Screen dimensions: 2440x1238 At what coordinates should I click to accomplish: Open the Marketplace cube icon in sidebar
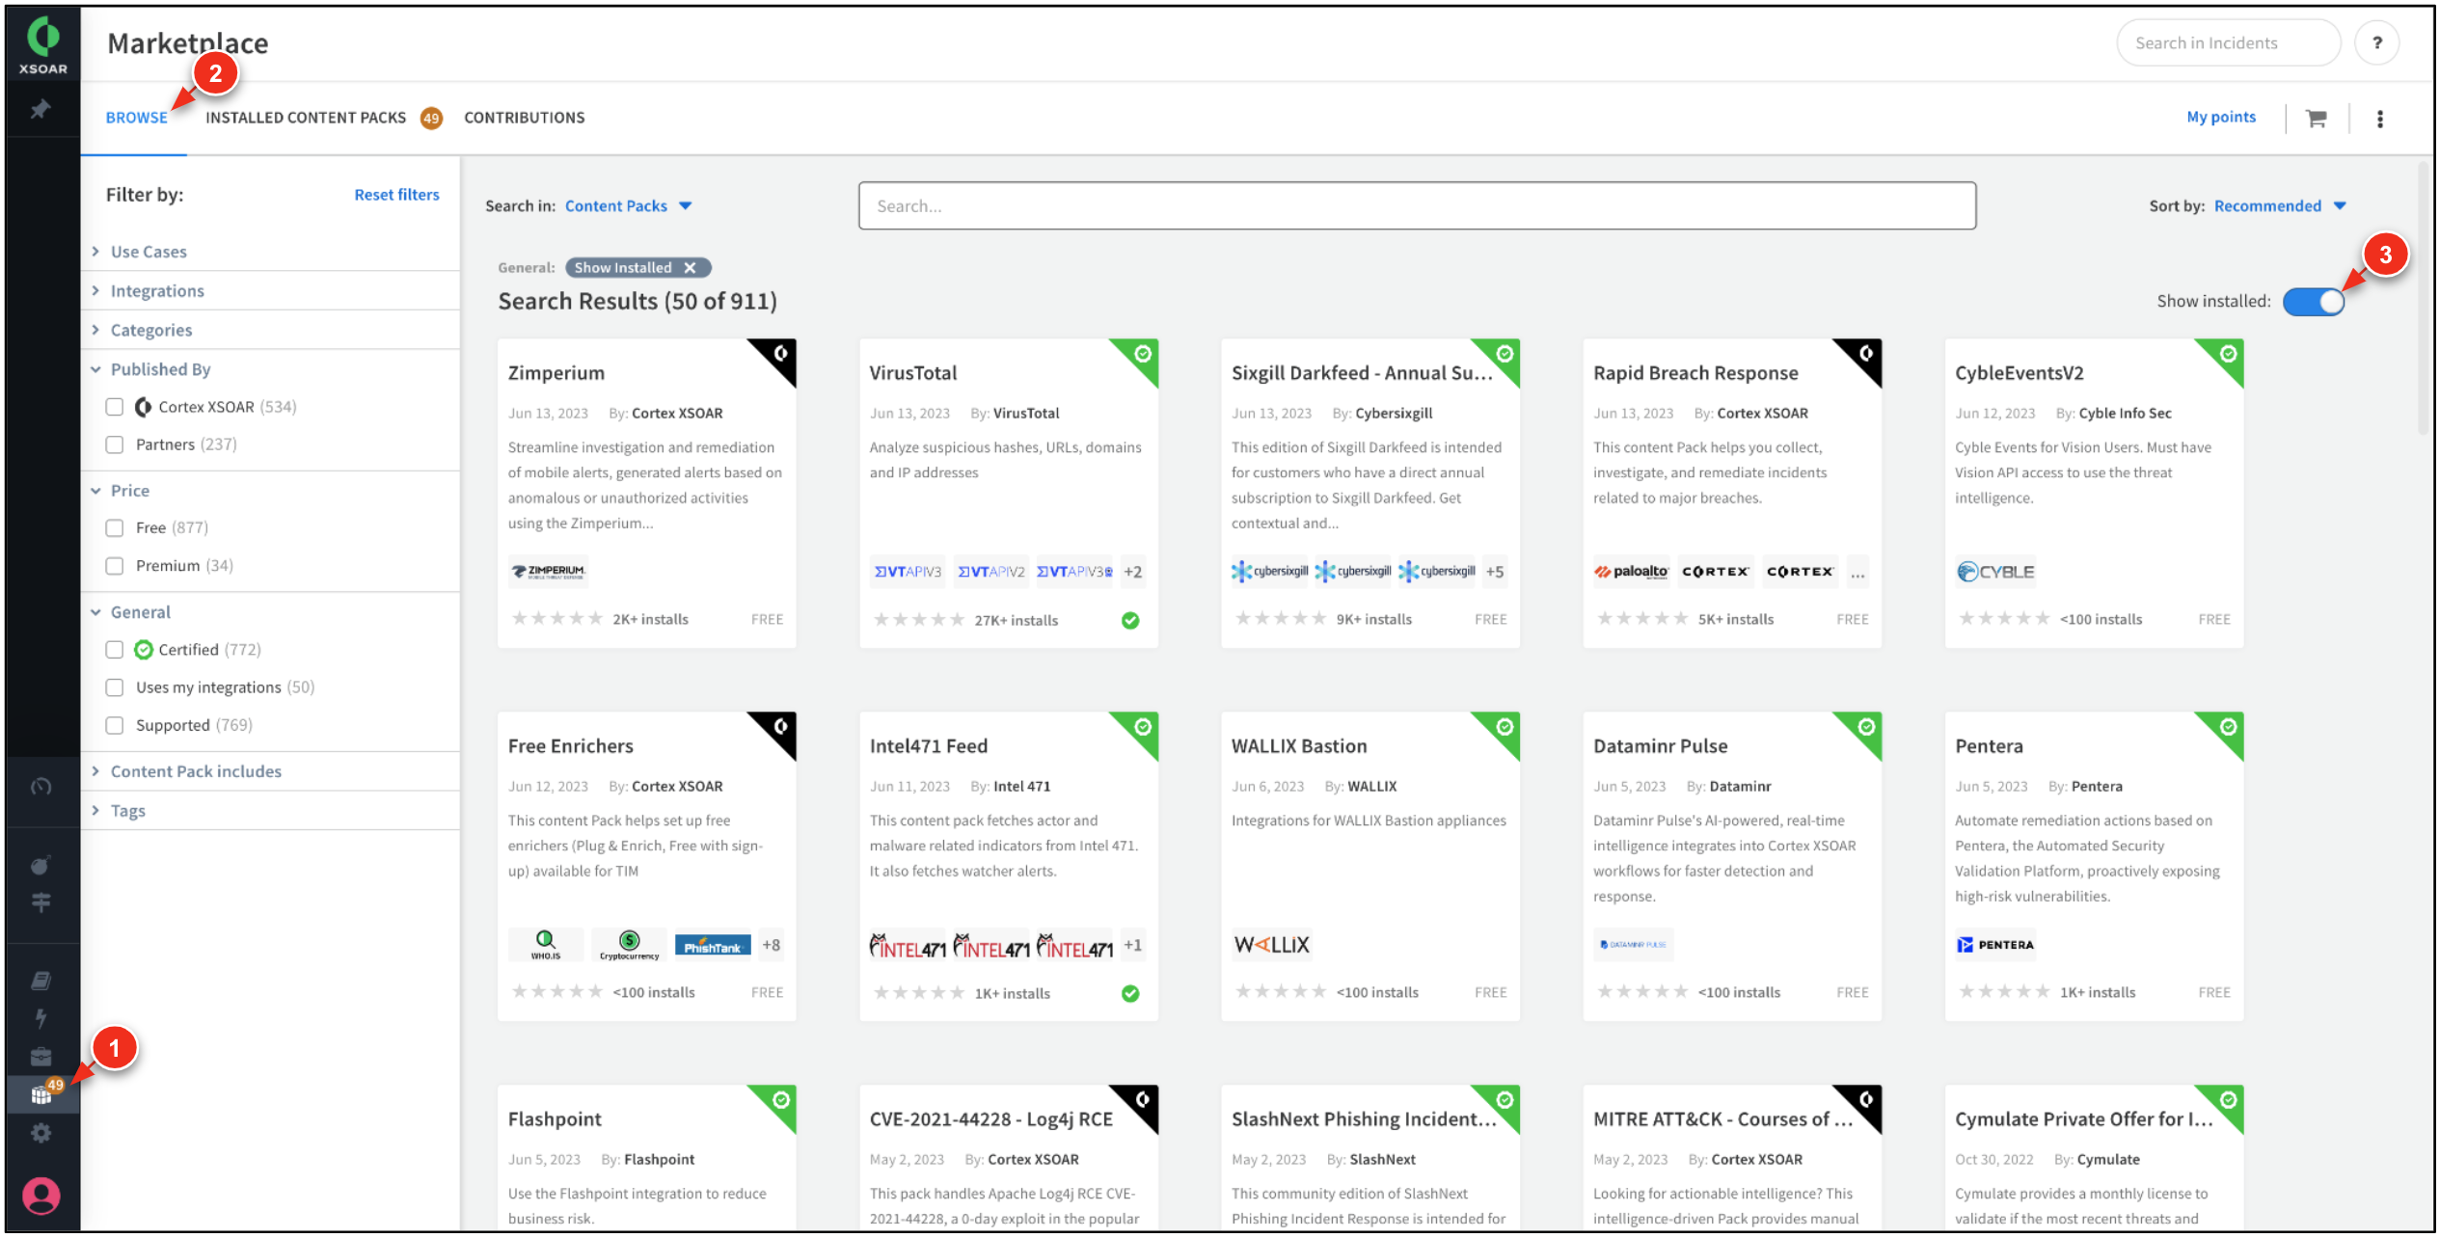(x=41, y=1095)
